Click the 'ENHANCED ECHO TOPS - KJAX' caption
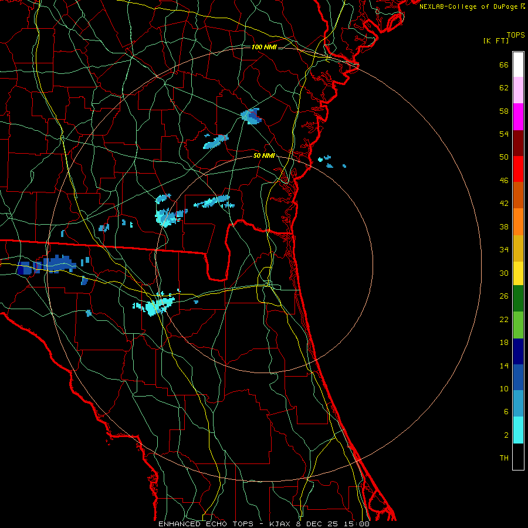Viewport: 528px width, 528px height. (224, 524)
